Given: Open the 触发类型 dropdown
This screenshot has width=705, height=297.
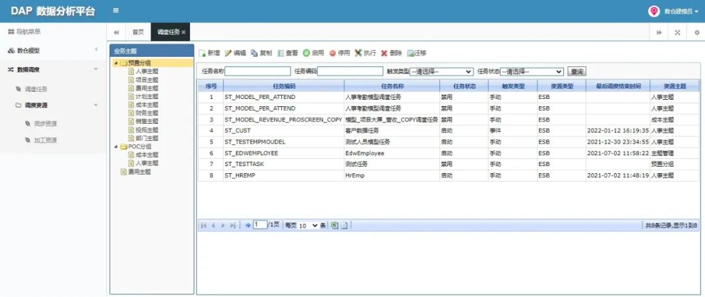Looking at the screenshot, I should (441, 72).
